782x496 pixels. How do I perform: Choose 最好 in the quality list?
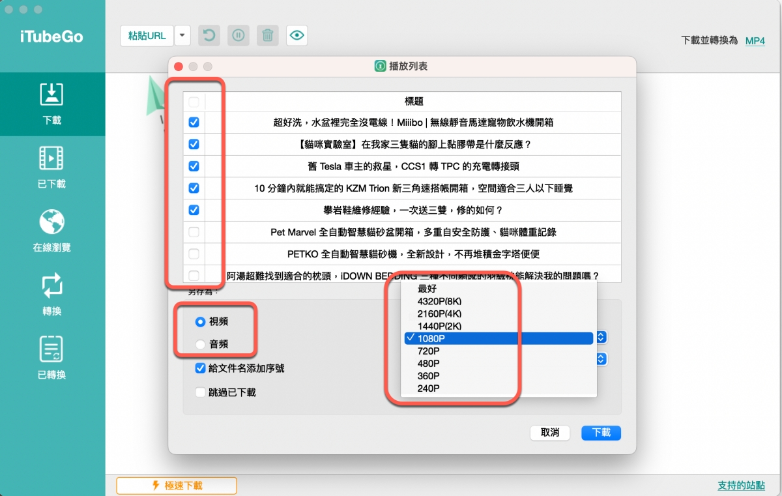pos(499,288)
